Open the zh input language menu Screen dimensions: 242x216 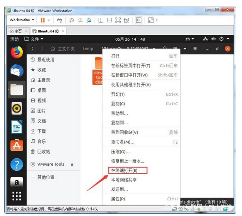tap(190, 39)
